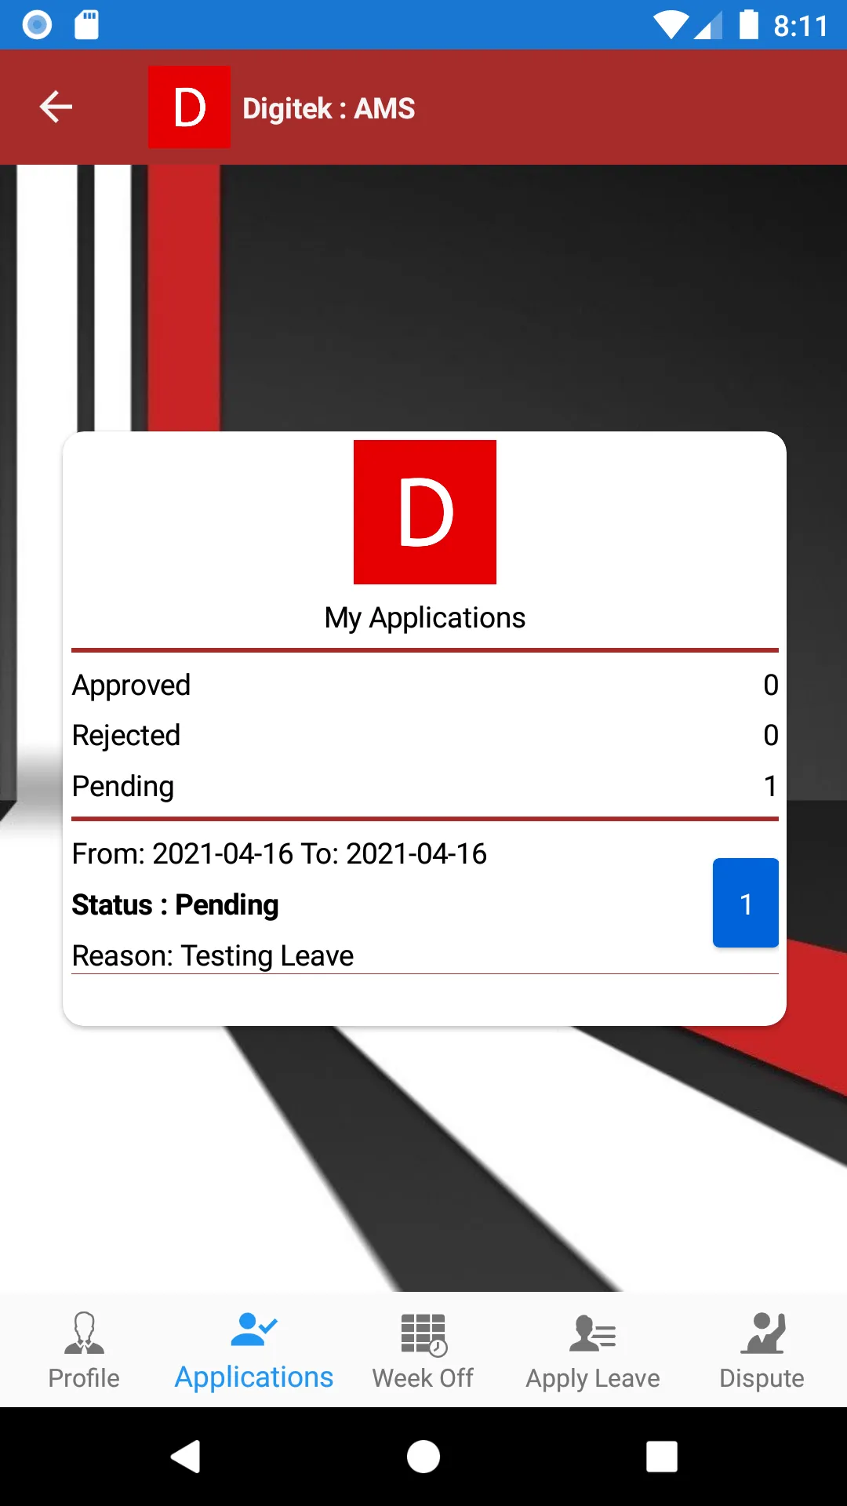Tap the battery status icon
Screen dimensions: 847x1506
749,25
